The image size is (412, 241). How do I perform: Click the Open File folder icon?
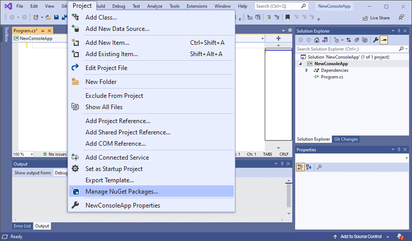tap(48, 18)
